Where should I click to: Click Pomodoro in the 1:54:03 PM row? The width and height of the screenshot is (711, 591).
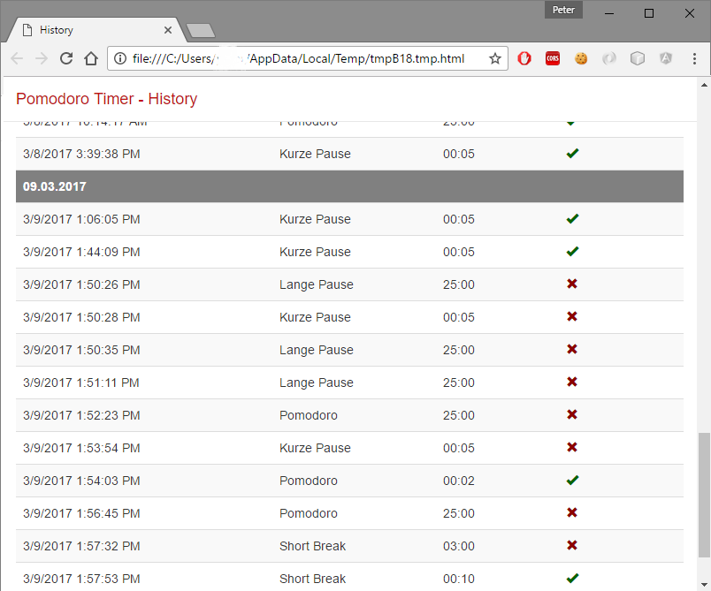point(309,481)
